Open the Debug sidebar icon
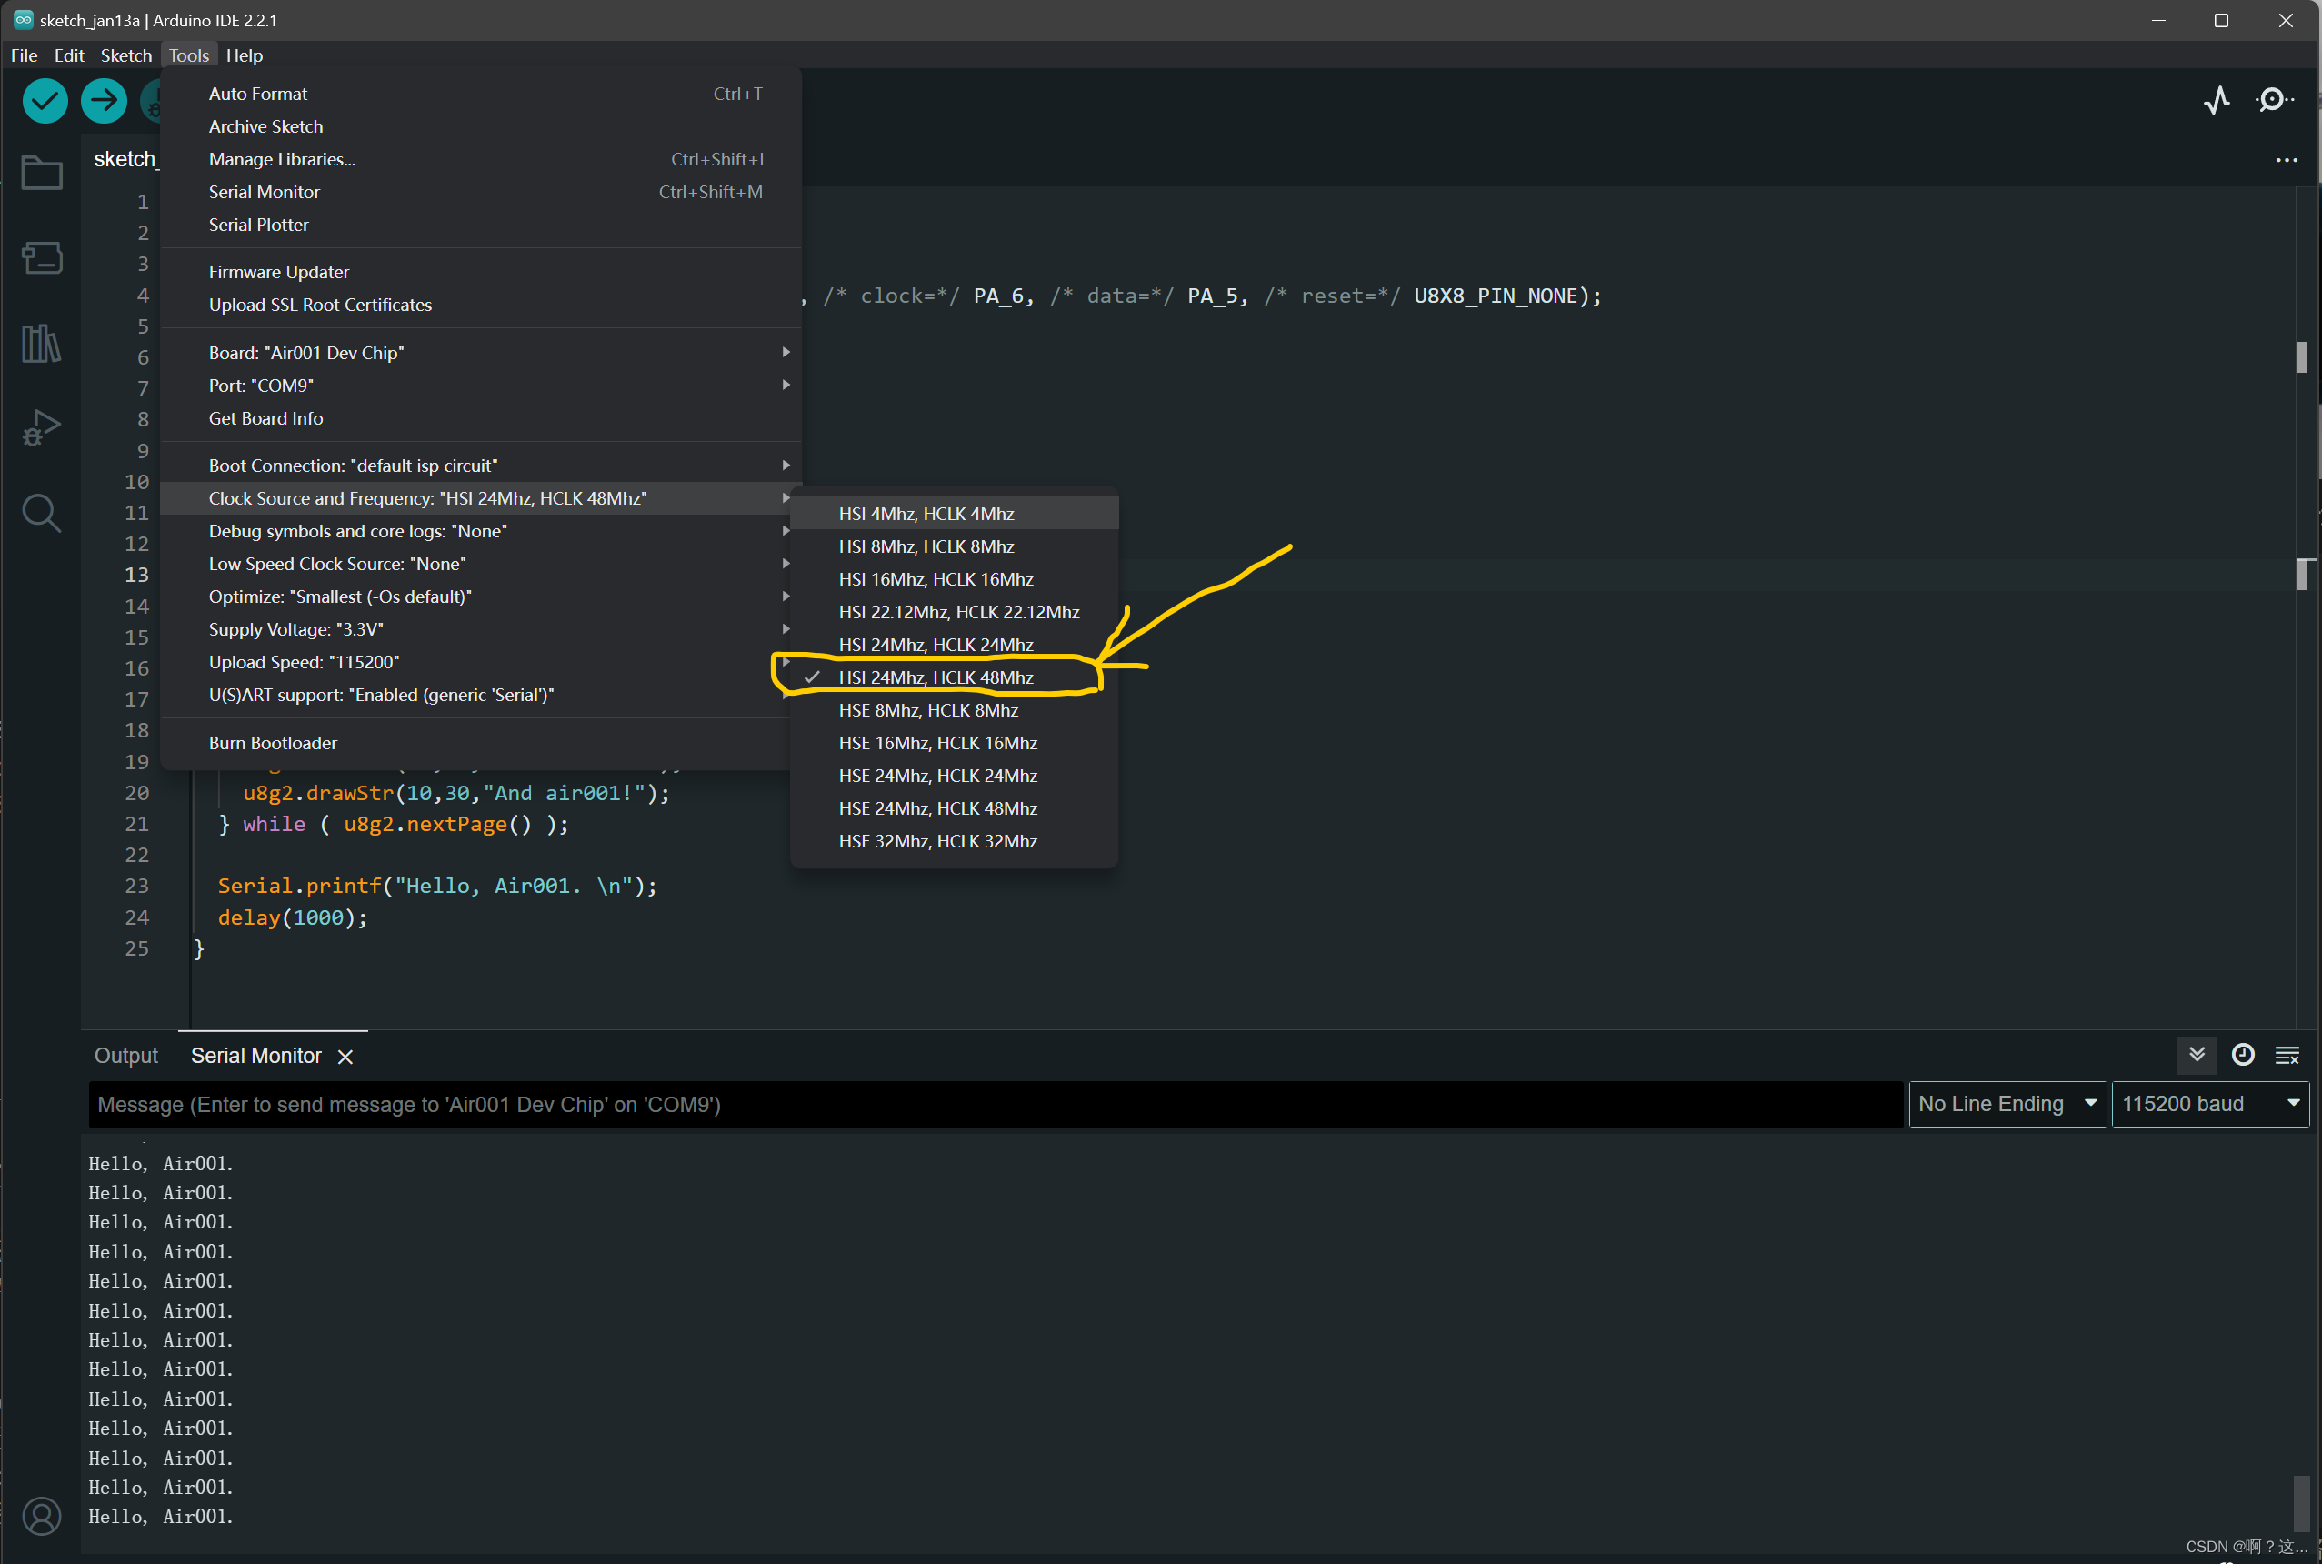The width and height of the screenshot is (2322, 1564). (x=42, y=428)
